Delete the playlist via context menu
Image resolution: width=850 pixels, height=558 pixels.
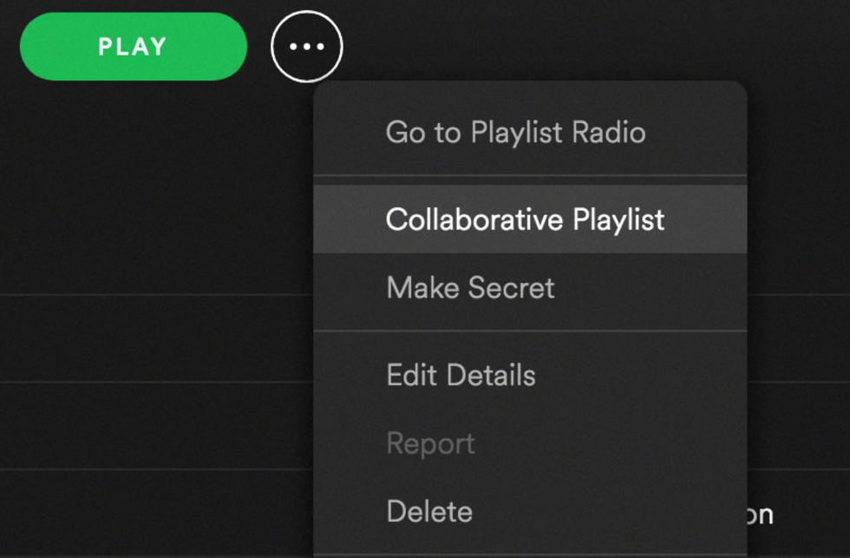(429, 511)
